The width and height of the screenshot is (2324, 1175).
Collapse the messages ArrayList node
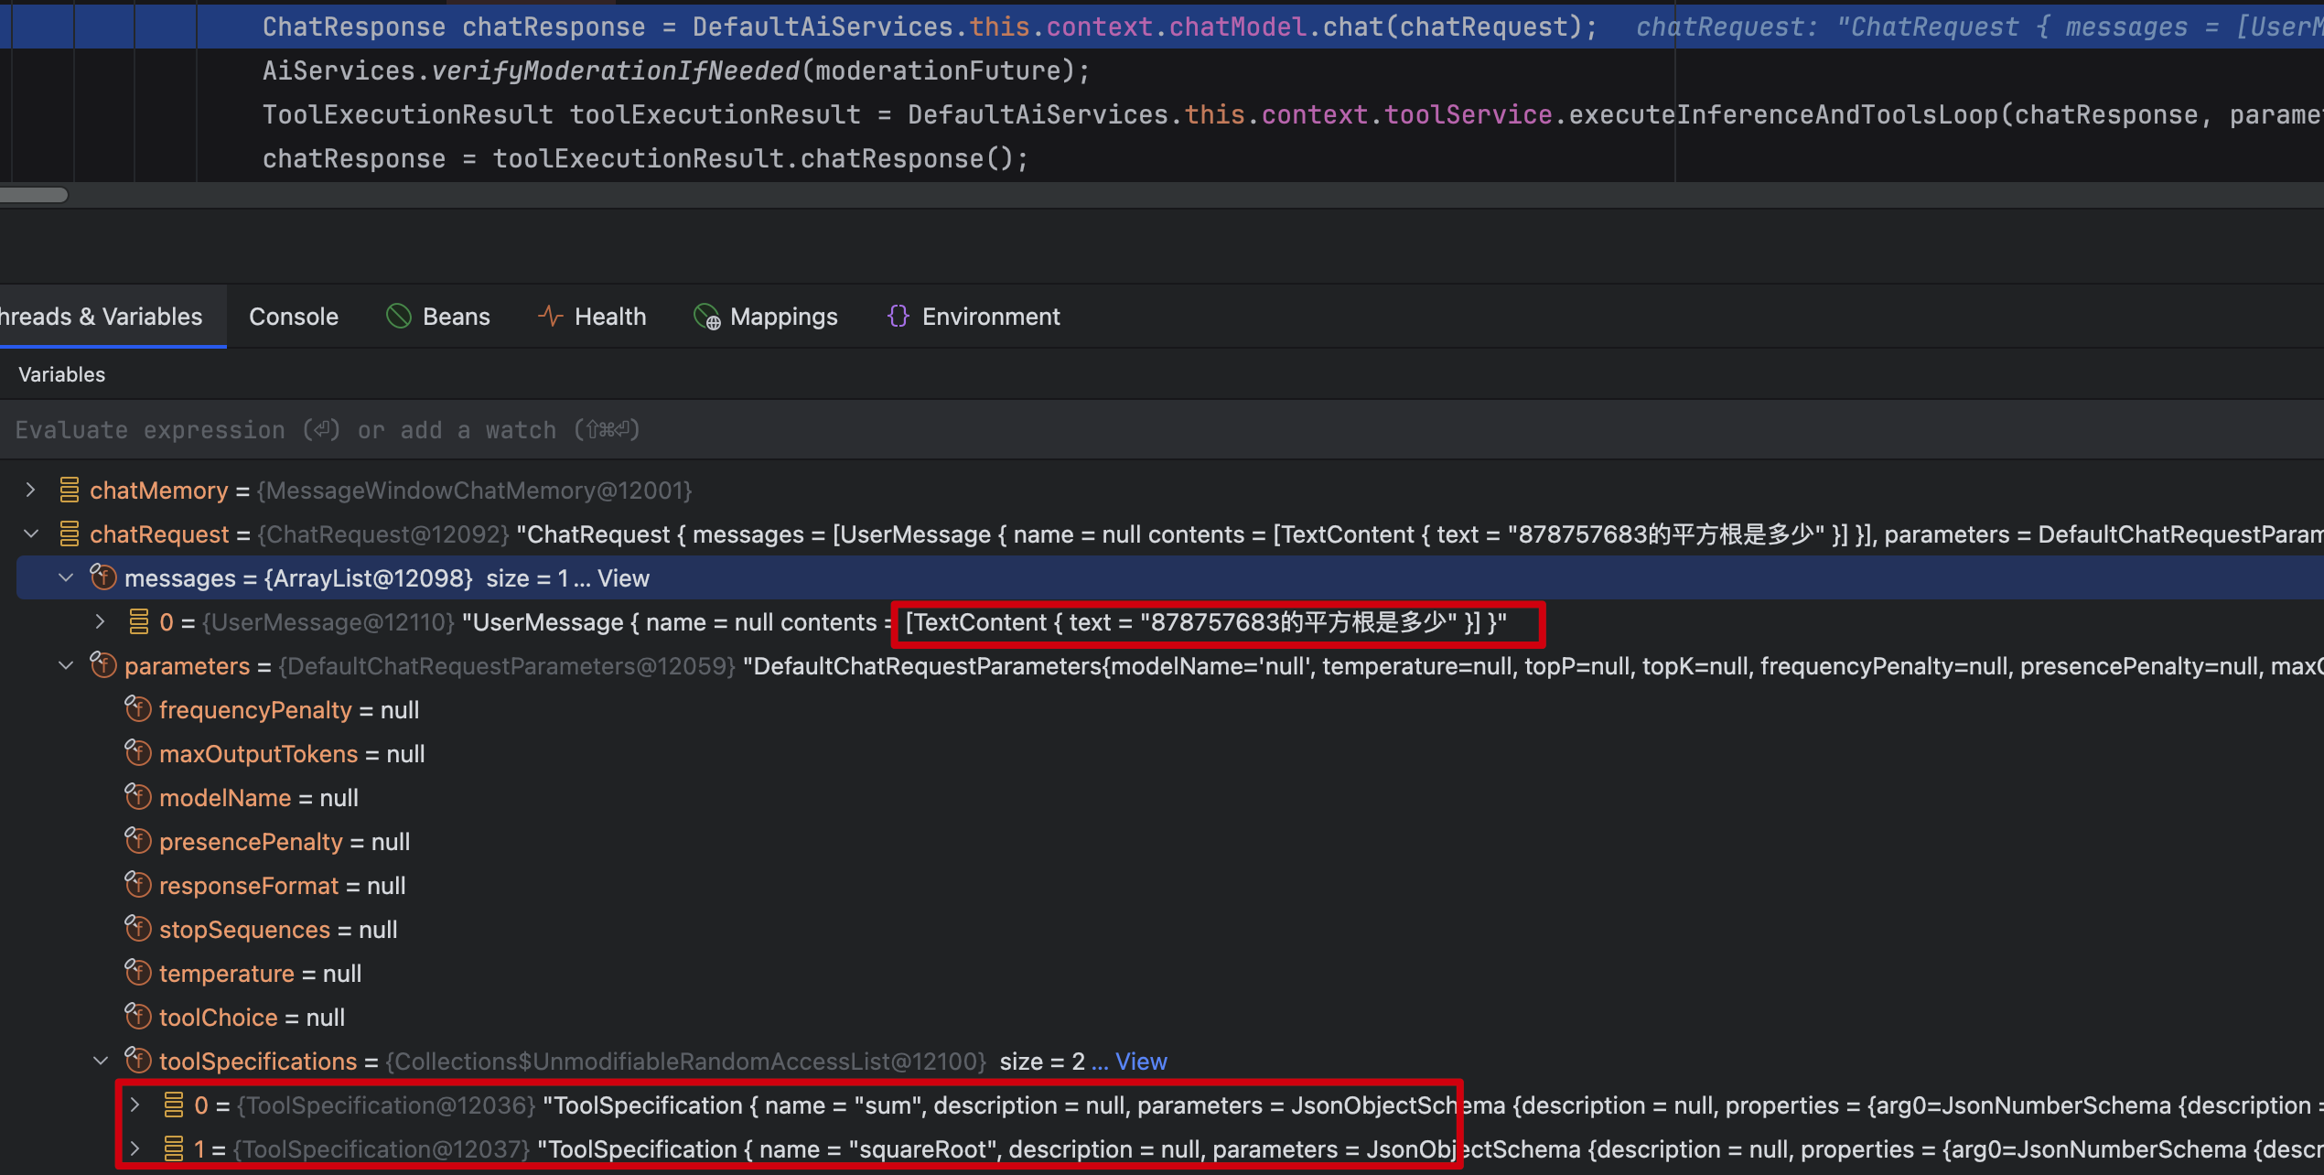[65, 578]
